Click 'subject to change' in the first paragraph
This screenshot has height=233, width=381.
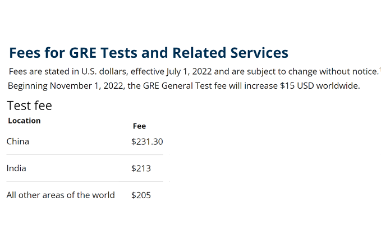pos(281,71)
